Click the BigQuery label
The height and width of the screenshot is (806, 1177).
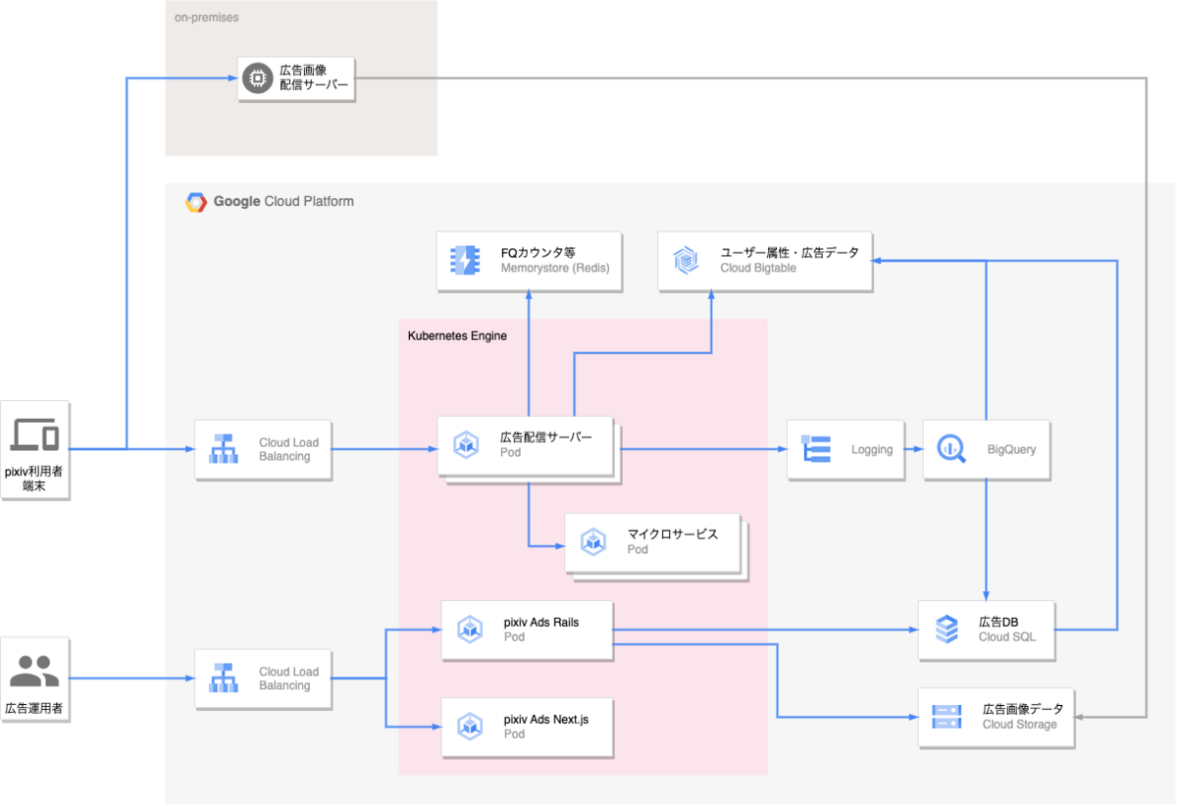[1011, 450]
